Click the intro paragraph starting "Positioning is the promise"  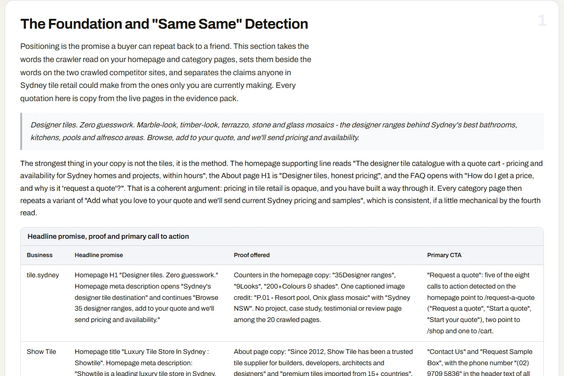(x=165, y=72)
